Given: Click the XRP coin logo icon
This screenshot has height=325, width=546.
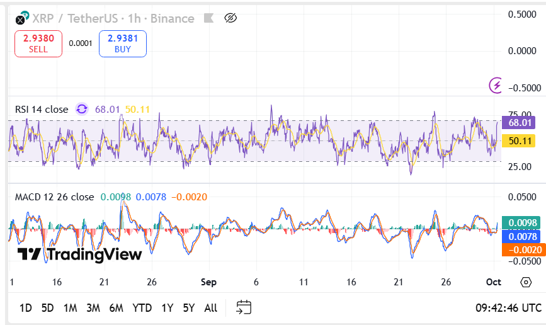Looking at the screenshot, I should [x=23, y=18].
